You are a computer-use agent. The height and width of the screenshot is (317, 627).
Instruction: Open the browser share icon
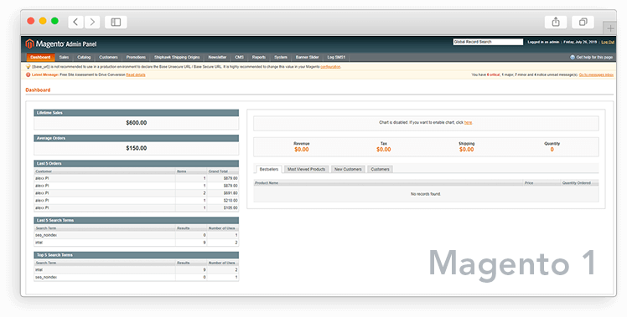[556, 22]
